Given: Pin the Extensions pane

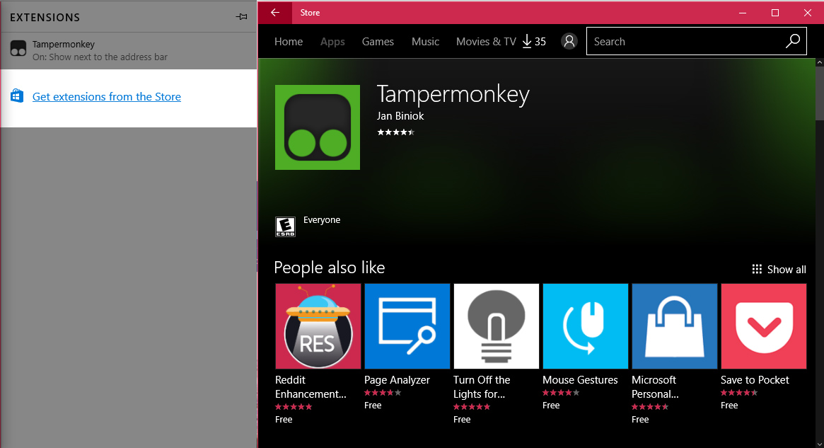Looking at the screenshot, I should pos(241,17).
